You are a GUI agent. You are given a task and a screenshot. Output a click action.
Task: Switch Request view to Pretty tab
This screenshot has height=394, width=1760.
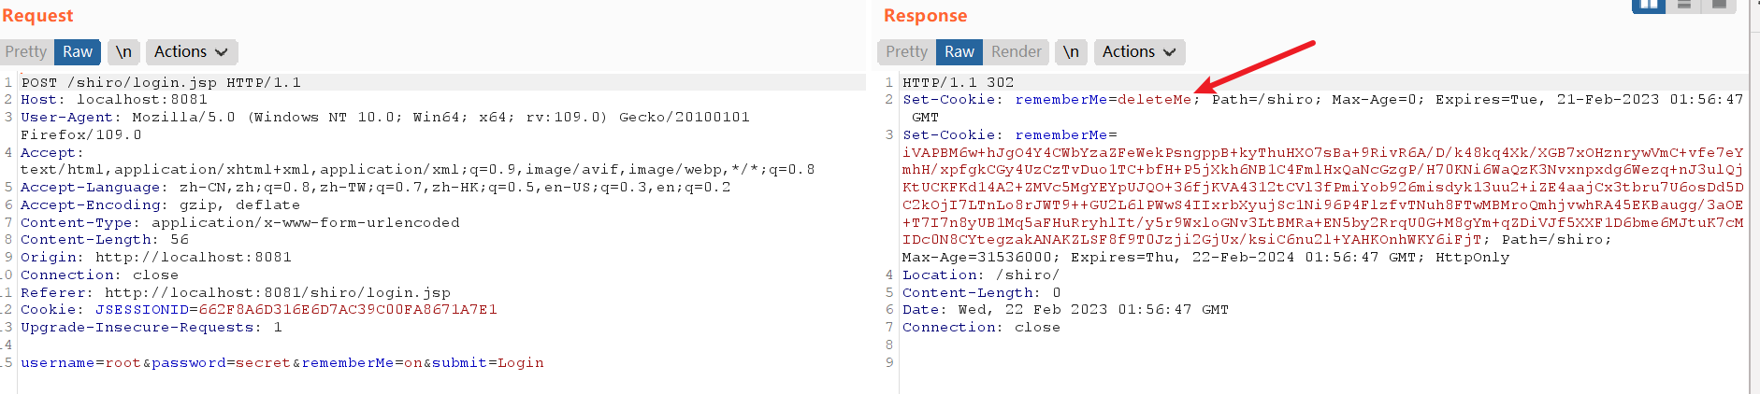[26, 52]
